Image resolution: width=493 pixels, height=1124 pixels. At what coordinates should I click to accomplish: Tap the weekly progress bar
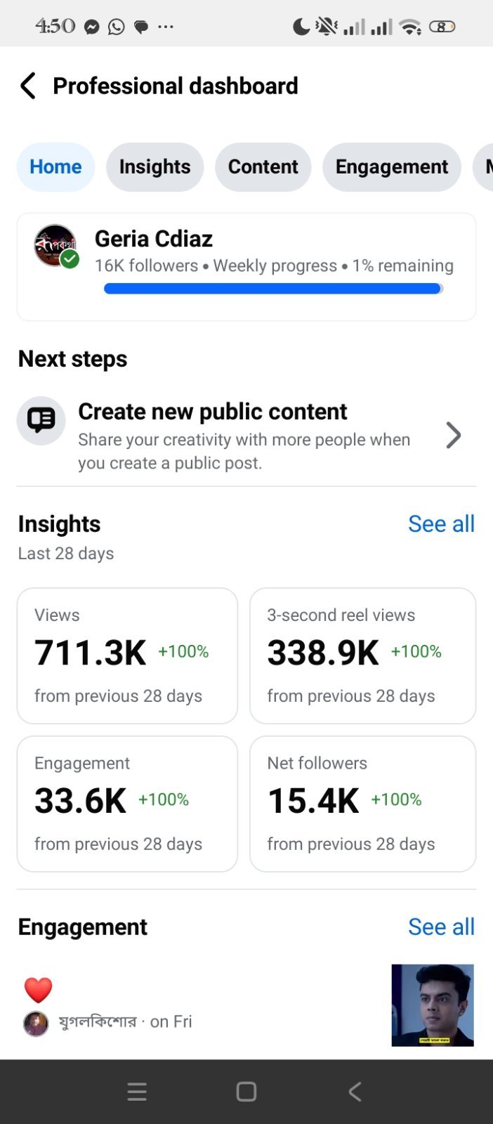[273, 288]
